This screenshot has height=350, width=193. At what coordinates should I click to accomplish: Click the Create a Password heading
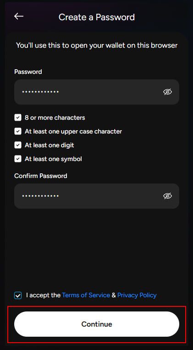pos(97,17)
